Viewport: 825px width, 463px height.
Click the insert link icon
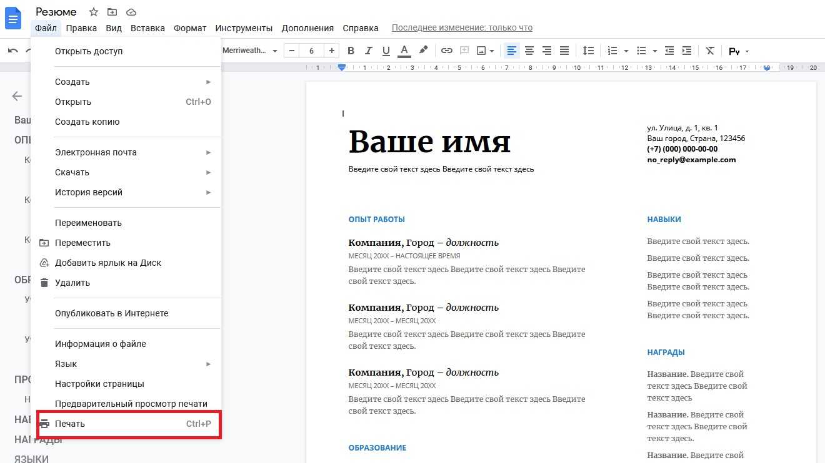coord(446,51)
